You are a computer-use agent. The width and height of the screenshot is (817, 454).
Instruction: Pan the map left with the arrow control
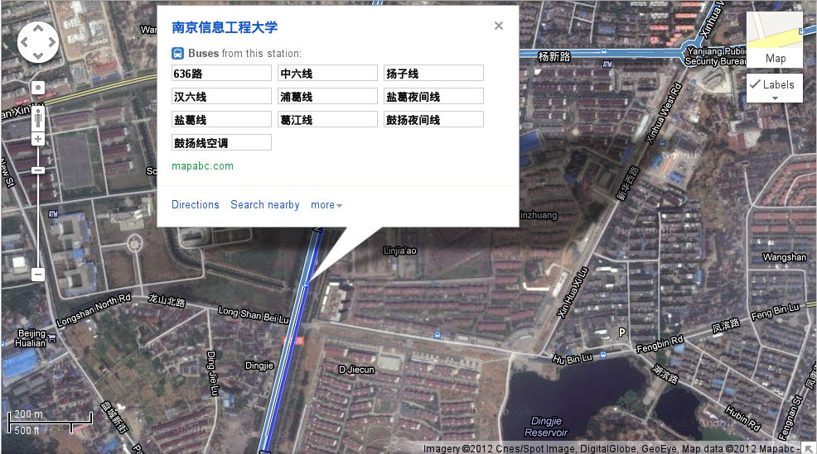tap(24, 42)
